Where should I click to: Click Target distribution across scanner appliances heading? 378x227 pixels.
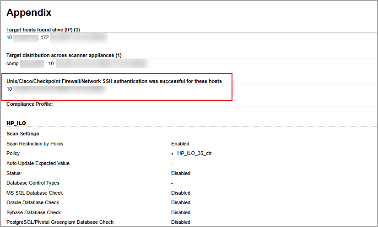(64, 55)
